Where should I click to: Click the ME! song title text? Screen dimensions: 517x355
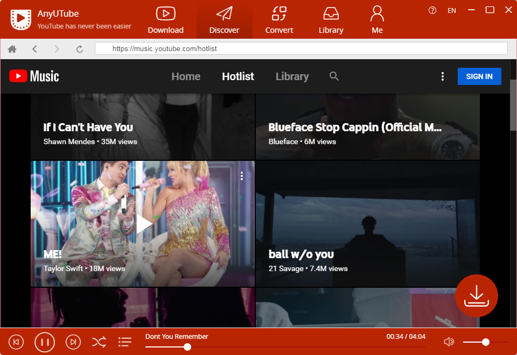click(x=52, y=254)
